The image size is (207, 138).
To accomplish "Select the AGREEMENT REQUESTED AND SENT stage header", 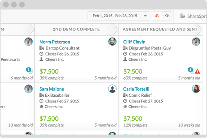I will pos(160,29).
